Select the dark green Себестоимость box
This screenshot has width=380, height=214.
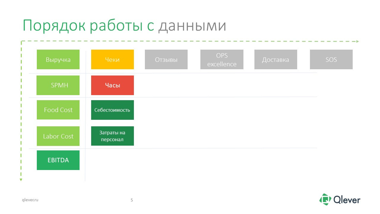(113, 110)
